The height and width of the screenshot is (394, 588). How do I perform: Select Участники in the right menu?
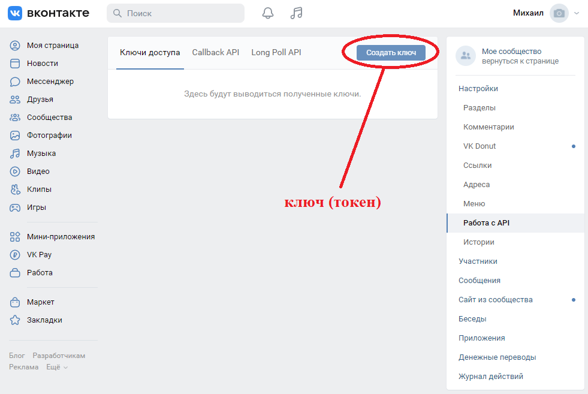click(x=478, y=261)
